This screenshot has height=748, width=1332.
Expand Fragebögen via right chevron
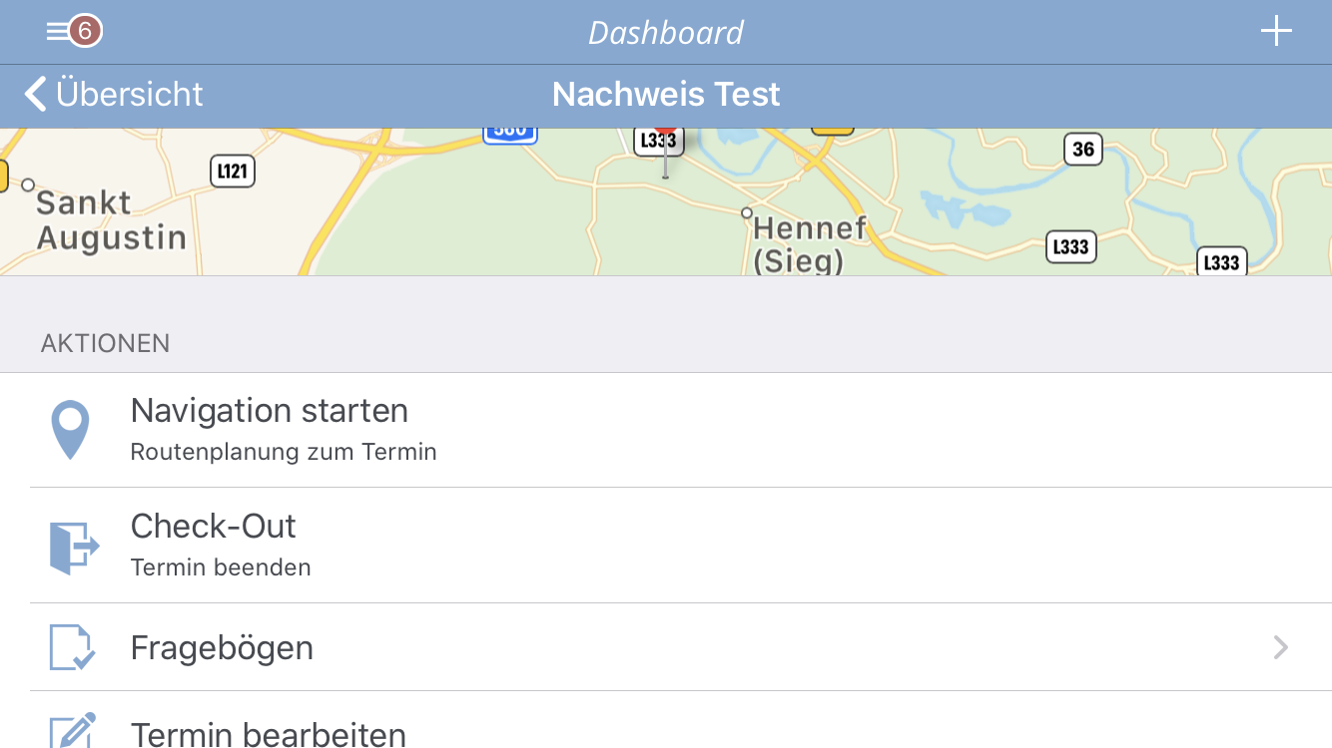(1281, 648)
